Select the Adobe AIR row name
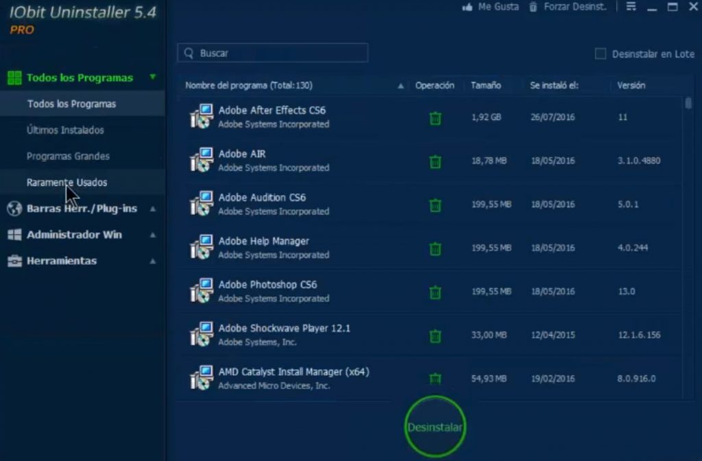Image resolution: width=702 pixels, height=461 pixels. coord(242,154)
